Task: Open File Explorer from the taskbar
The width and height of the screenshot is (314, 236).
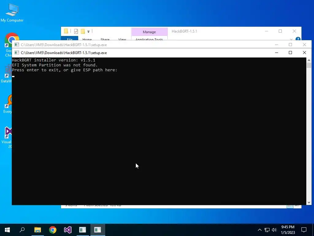Action: point(37,230)
